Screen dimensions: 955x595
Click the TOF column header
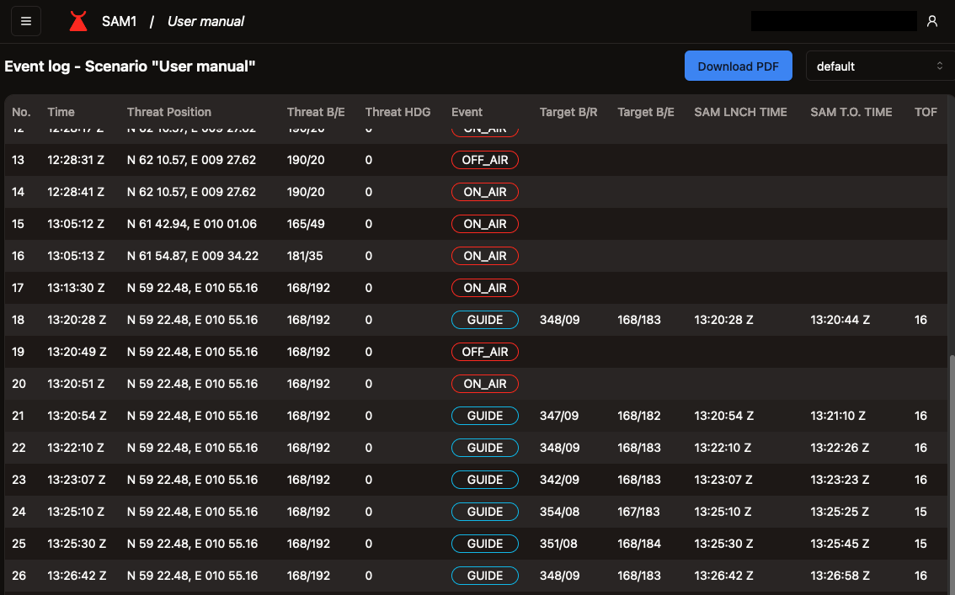pos(926,112)
